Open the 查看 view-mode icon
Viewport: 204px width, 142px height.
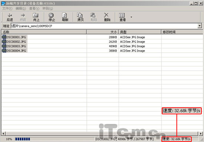pos(122,15)
